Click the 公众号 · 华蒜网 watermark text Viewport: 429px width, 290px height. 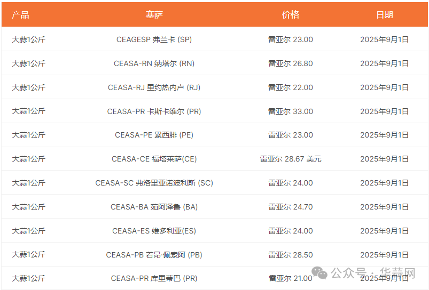coord(373,273)
